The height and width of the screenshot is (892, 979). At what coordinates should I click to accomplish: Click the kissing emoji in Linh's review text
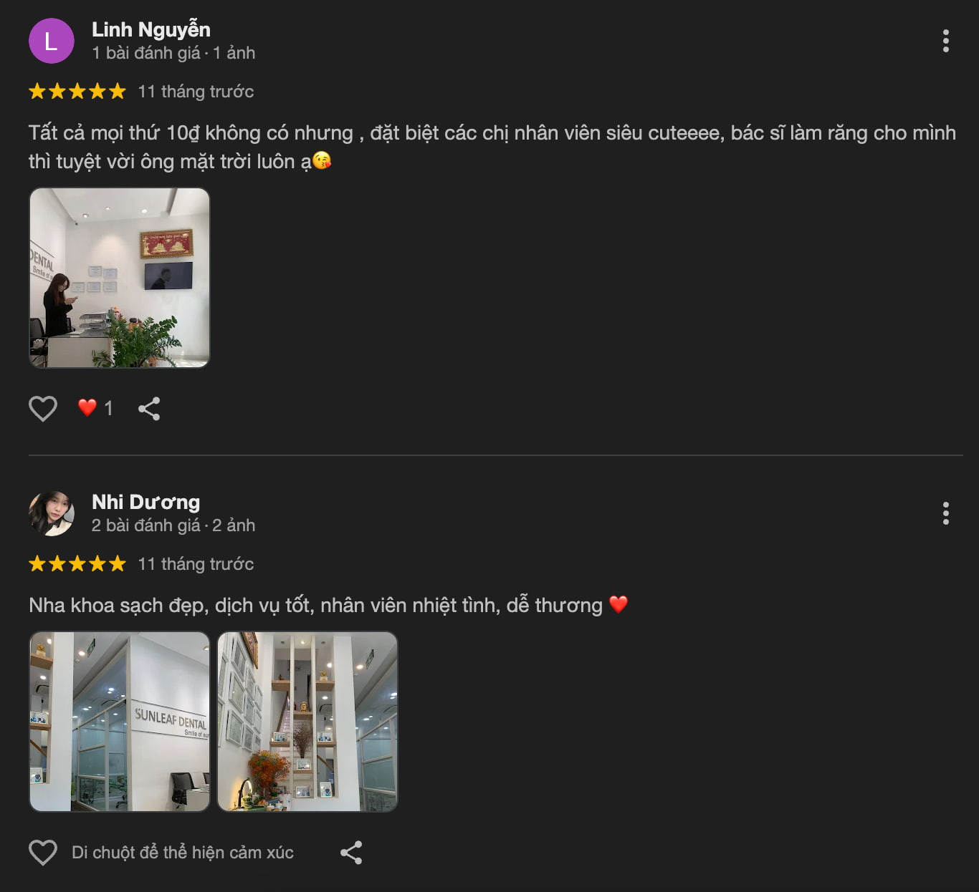click(323, 160)
